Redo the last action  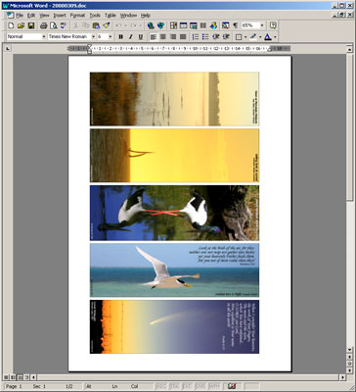click(x=133, y=25)
